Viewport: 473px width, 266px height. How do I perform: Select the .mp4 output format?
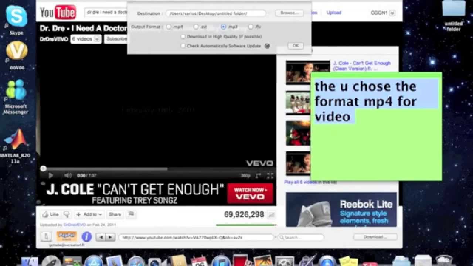(169, 27)
